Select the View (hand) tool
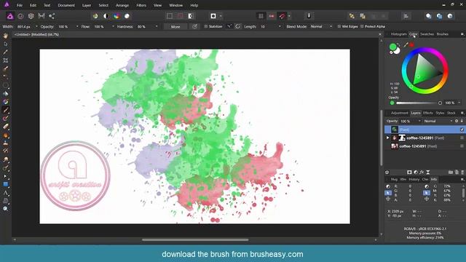The image size is (466, 262). click(x=5, y=36)
